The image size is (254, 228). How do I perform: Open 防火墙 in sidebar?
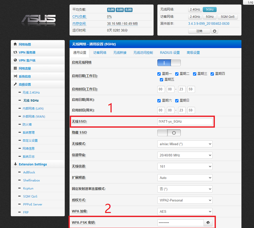(27, 124)
